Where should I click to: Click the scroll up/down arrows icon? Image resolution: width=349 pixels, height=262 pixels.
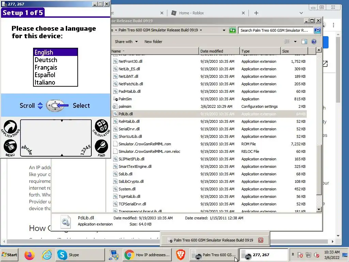click(x=40, y=106)
